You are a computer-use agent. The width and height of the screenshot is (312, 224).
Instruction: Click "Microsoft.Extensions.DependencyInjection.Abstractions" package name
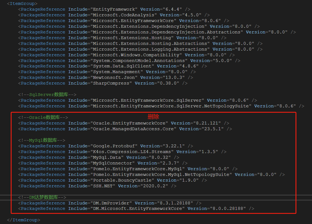pos(167,32)
